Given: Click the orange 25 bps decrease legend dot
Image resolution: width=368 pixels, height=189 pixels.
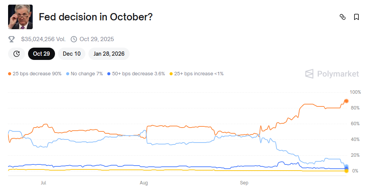Looking at the screenshot, I should tap(9, 74).
